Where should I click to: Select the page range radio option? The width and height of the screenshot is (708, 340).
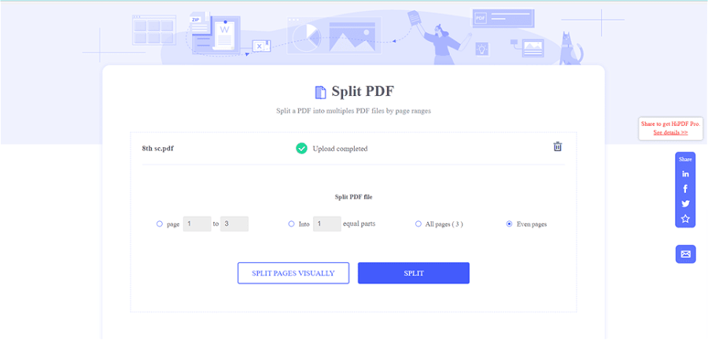(x=160, y=224)
